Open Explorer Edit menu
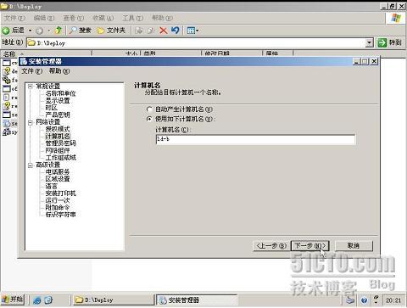 (44, 18)
